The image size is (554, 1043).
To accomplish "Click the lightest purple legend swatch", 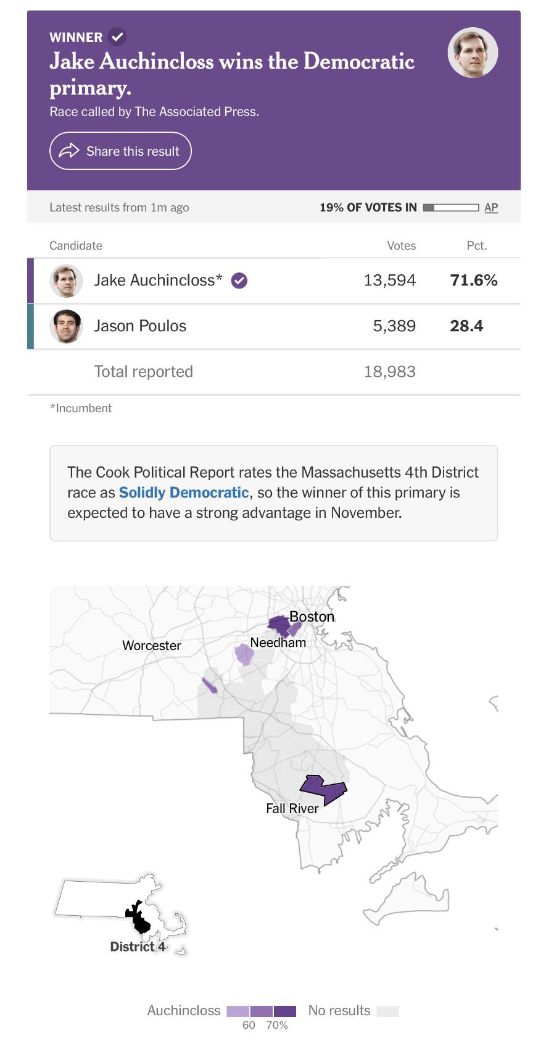I will point(238,1011).
